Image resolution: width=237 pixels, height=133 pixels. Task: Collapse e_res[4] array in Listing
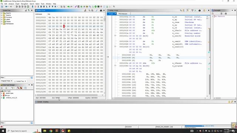(x=115, y=36)
